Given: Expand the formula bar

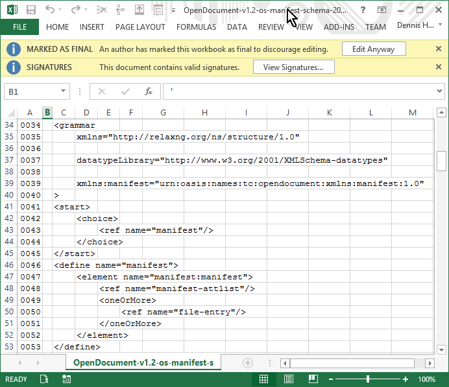Looking at the screenshot, I should click(440, 92).
